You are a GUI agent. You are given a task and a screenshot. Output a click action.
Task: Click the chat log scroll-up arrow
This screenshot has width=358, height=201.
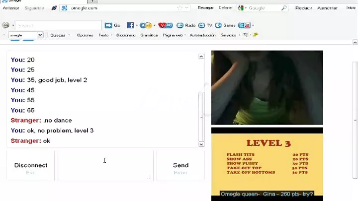(x=201, y=56)
